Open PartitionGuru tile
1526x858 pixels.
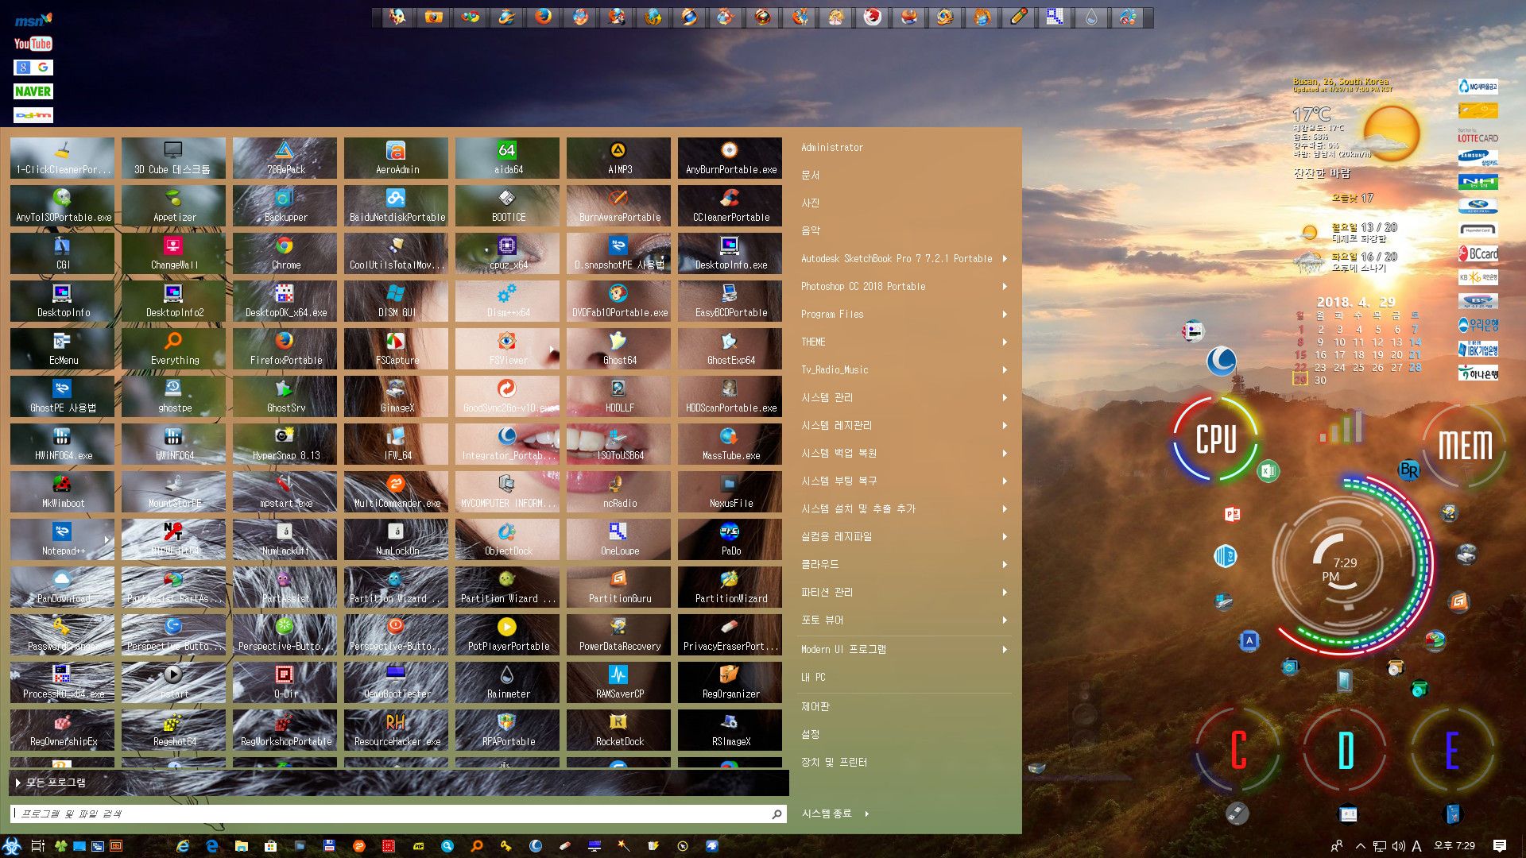point(618,586)
